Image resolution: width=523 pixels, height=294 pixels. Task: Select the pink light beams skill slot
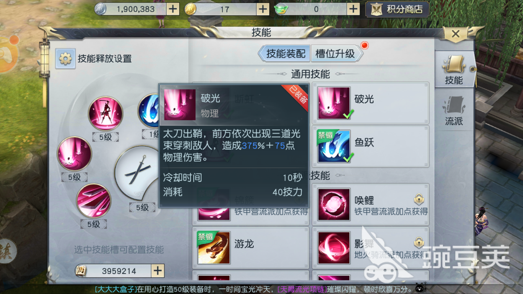point(74,154)
